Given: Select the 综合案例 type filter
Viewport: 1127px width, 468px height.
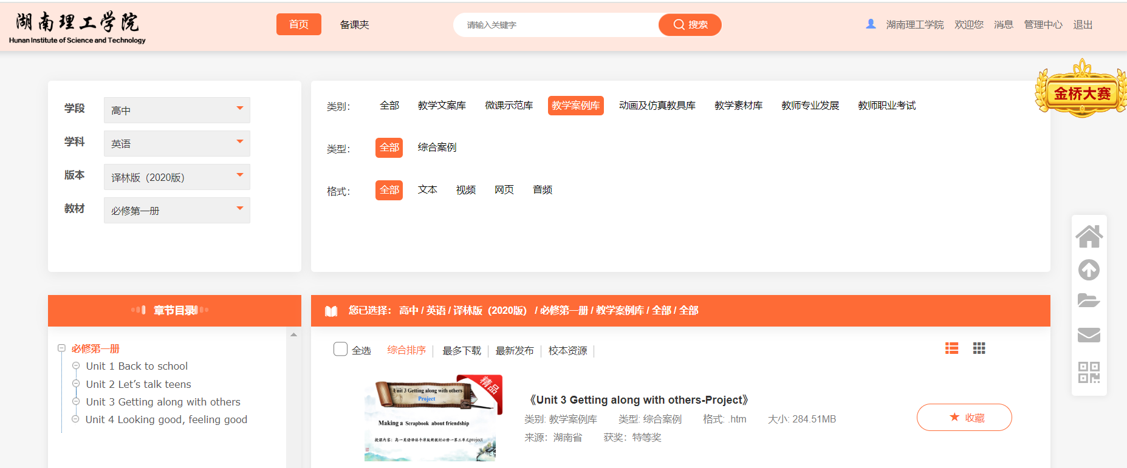Looking at the screenshot, I should [x=437, y=148].
